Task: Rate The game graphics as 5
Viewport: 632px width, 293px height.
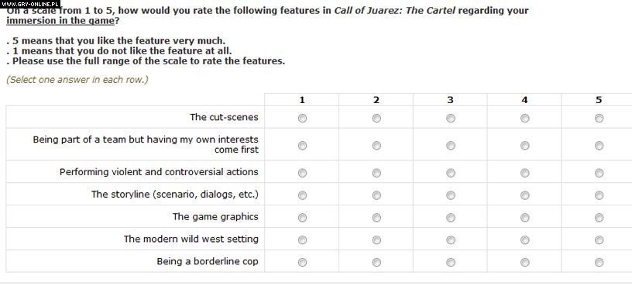Action: pos(599,218)
